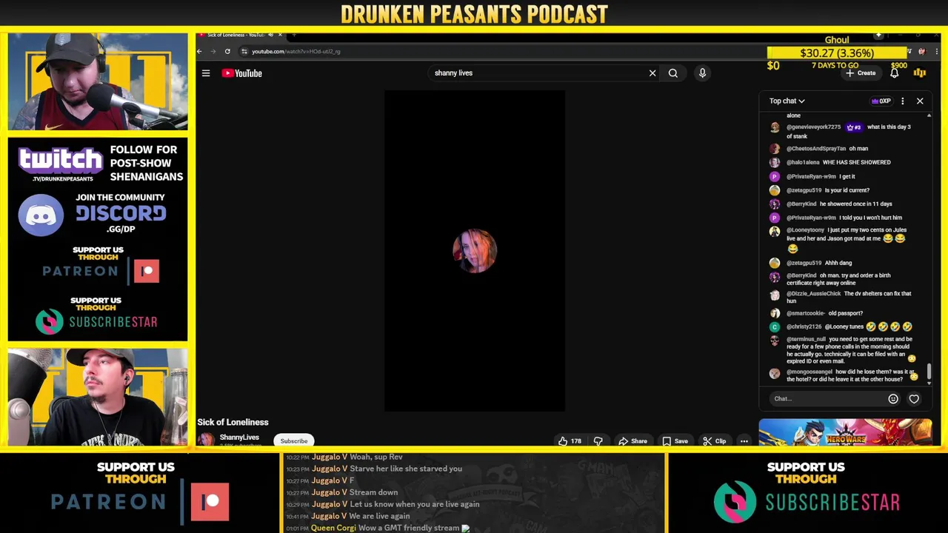Click the 'Sick of Loneliness' video title

(233, 422)
